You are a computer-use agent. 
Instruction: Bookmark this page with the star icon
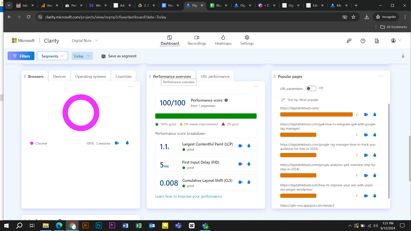point(353,17)
